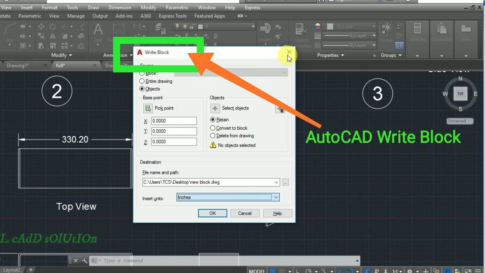Click the Y coordinate input field
Screen dimensions: 485x273
[x=174, y=131]
